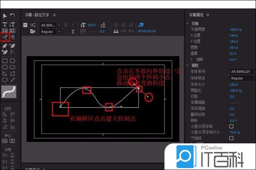Click the 宽度 value 367.6
Screen dimensions: 256x170
click(234, 47)
